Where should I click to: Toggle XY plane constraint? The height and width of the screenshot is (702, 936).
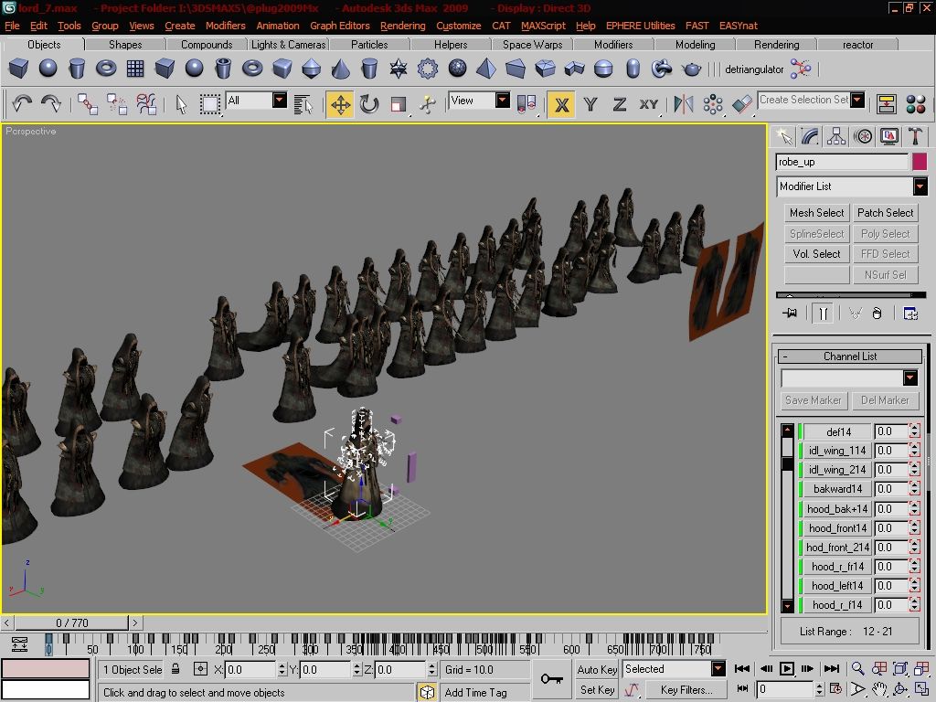[x=649, y=104]
